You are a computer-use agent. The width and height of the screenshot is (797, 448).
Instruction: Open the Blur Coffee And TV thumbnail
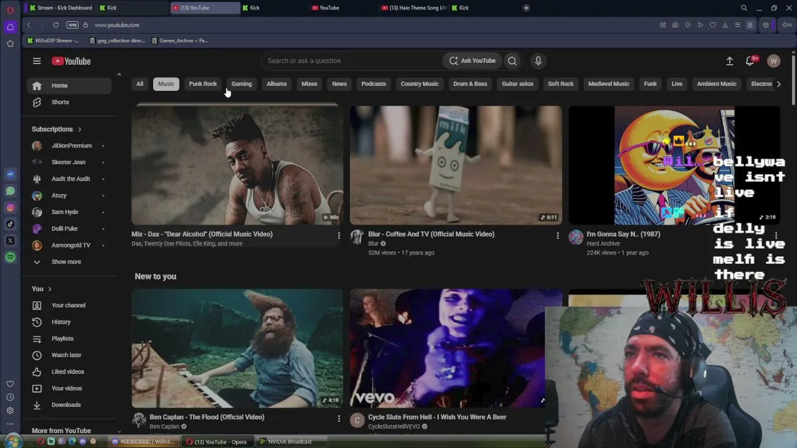tap(456, 165)
